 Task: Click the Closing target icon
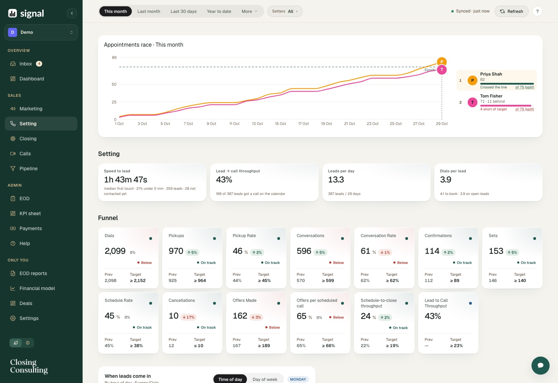[13, 139]
